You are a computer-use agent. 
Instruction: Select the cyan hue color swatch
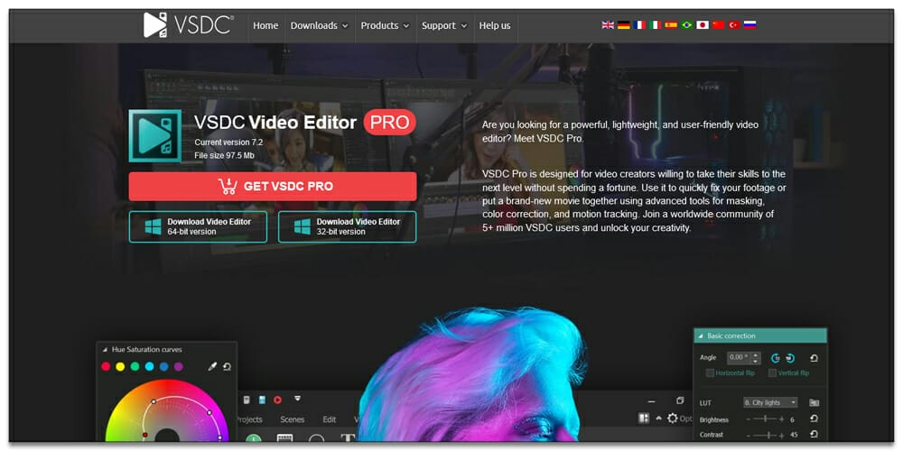coord(149,366)
